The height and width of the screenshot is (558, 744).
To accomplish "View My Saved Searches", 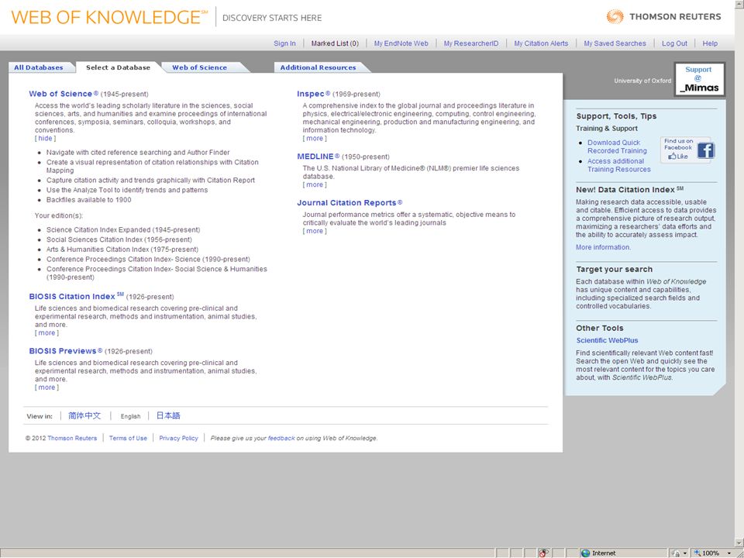I will coord(615,43).
